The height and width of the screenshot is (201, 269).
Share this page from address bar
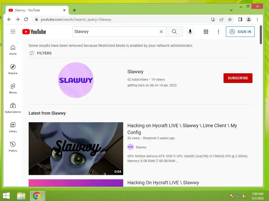[x=221, y=19]
